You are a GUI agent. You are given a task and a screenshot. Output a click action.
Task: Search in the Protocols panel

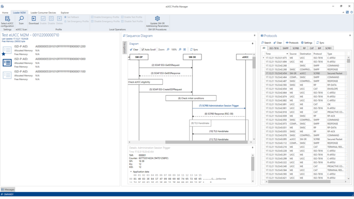click(266, 42)
